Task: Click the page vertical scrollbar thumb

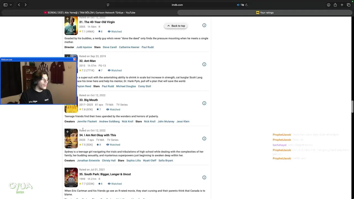Action: (353, 107)
